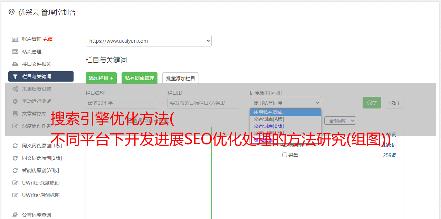Viewport: 441px width, 219px height.
Task: Click the refresh icon for 同义词伪原创[1版]
Action: tap(15, 146)
